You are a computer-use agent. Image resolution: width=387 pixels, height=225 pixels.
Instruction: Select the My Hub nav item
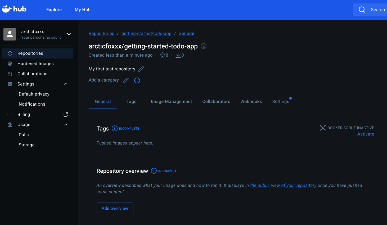click(x=83, y=10)
